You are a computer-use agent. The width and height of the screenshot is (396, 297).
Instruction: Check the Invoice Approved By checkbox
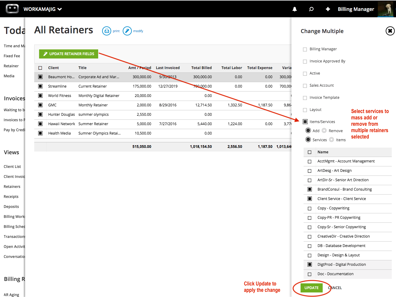[305, 62]
